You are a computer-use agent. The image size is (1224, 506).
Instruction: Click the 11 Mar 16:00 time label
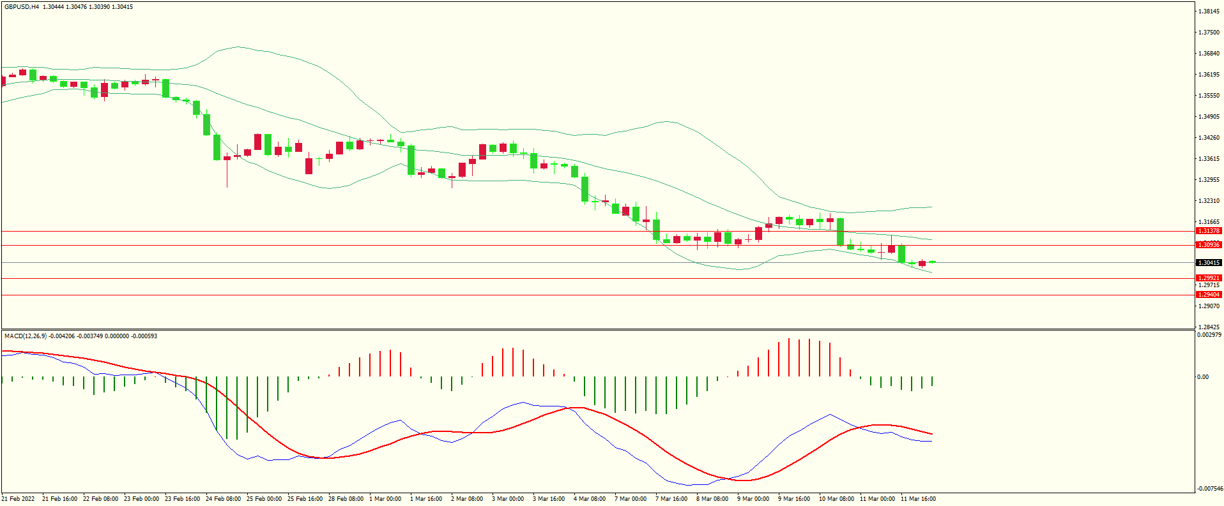pos(917,499)
